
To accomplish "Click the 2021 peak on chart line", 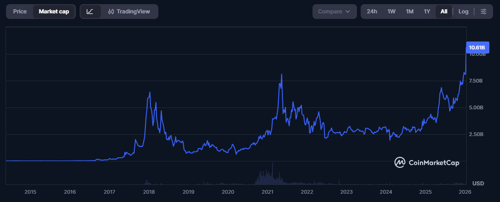I will coord(281,75).
